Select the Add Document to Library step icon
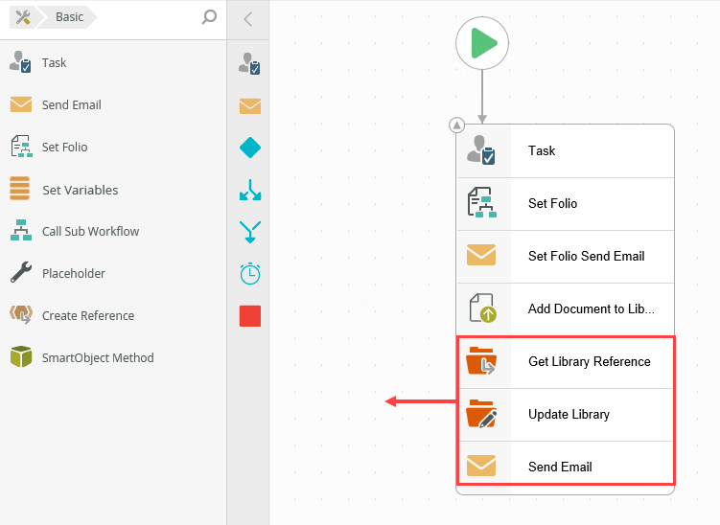The width and height of the screenshot is (720, 525). pyautogui.click(x=482, y=308)
